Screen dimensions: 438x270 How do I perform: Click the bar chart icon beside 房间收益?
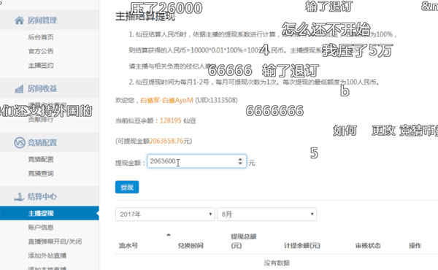[19, 89]
